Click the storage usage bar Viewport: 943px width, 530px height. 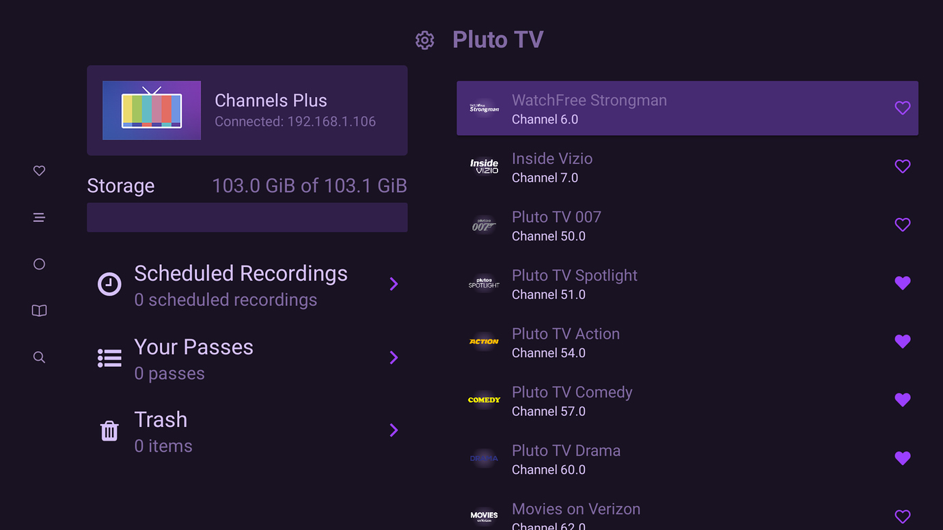pos(247,217)
